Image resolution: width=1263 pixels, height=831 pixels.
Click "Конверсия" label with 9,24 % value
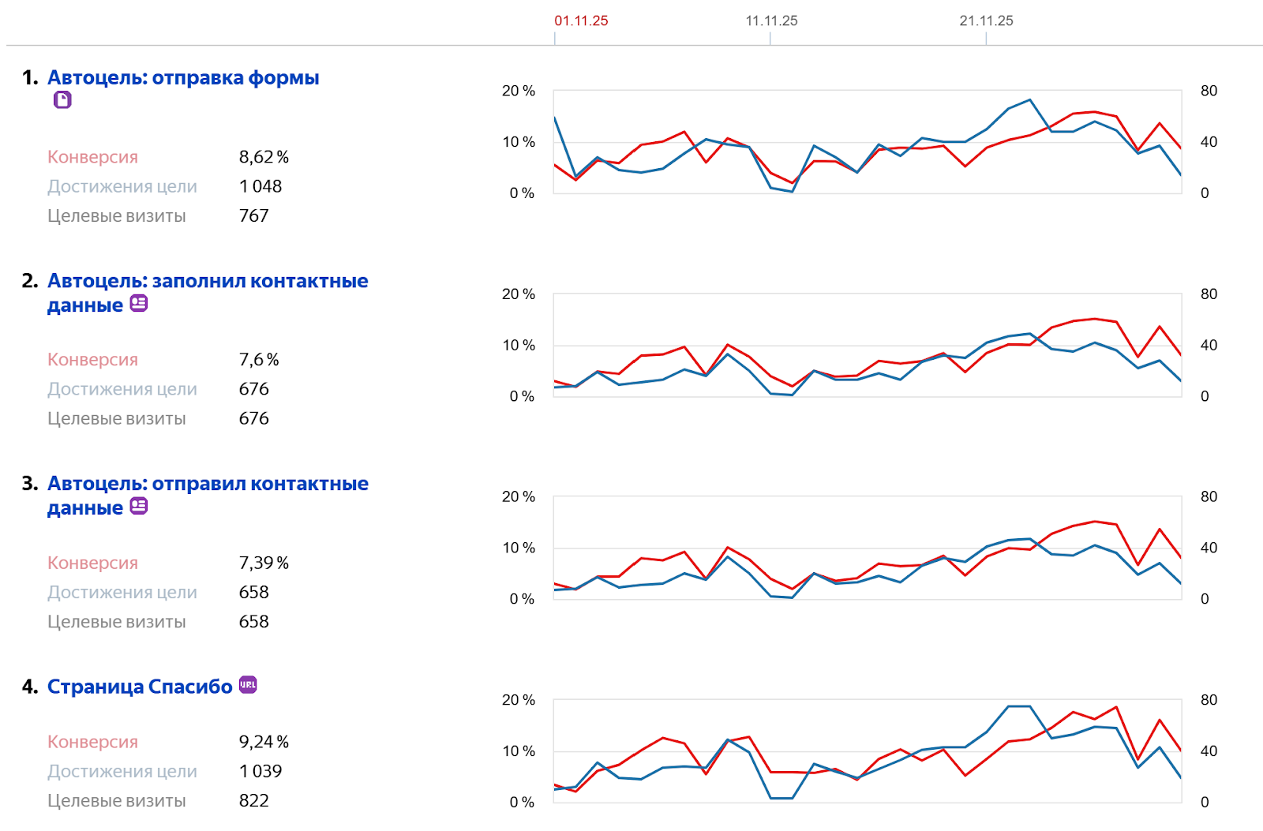point(92,742)
